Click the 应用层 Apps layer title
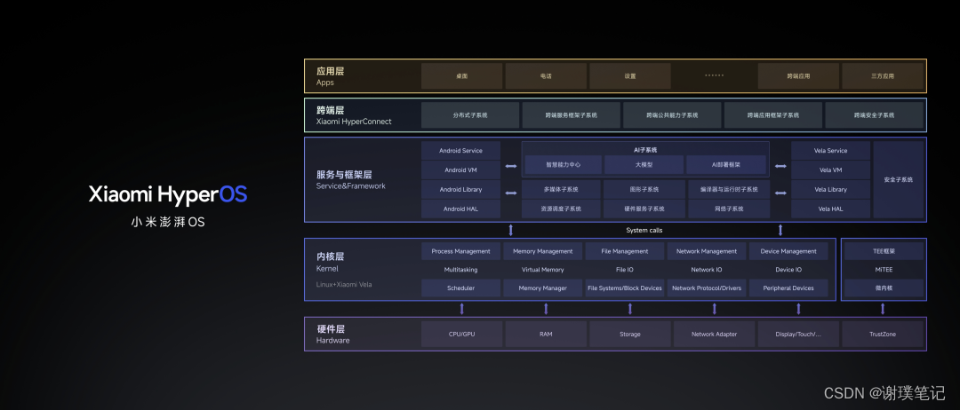This screenshot has height=410, width=960. pos(330,76)
